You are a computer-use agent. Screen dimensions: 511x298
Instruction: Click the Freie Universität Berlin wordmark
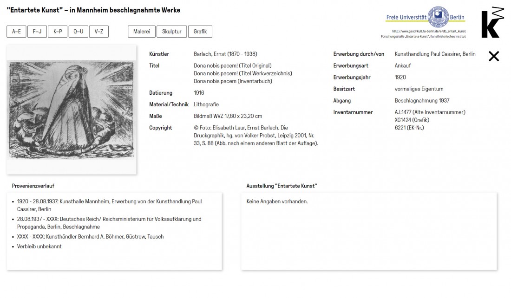pyautogui.click(x=406, y=18)
